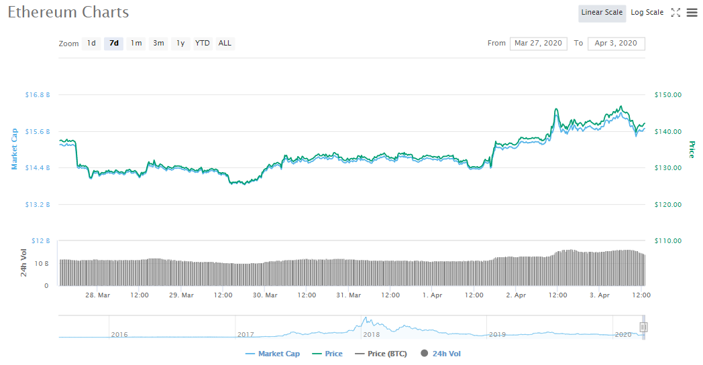Set zoom range to 1y
Screen dimensions: 703x365
pyautogui.click(x=180, y=44)
